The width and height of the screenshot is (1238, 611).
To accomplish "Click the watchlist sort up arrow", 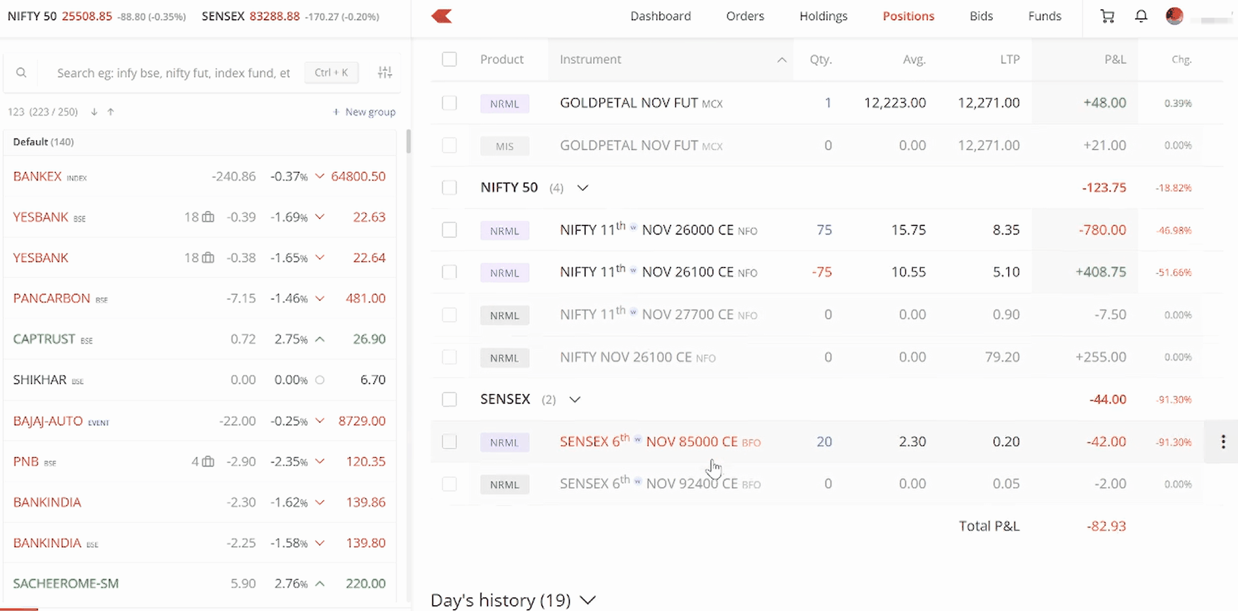I will pyautogui.click(x=111, y=112).
